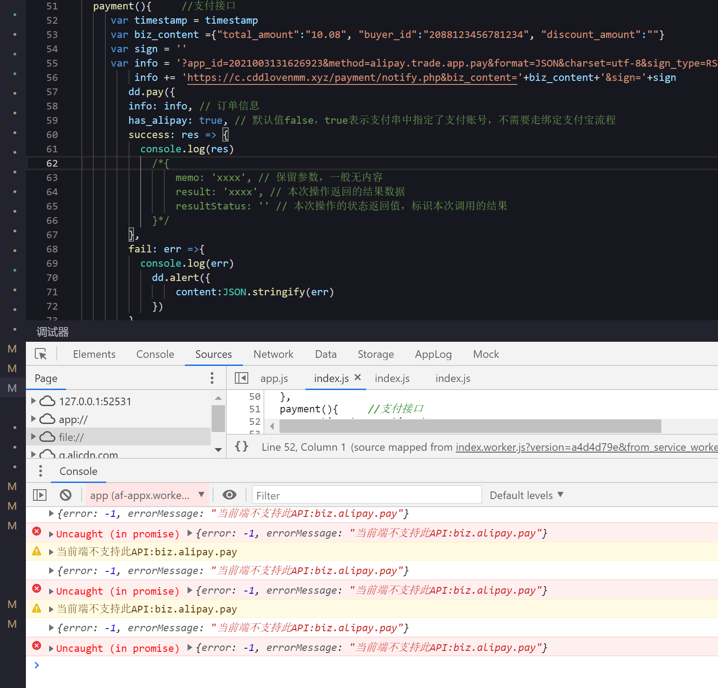Expand the first error object log entry

click(x=51, y=513)
